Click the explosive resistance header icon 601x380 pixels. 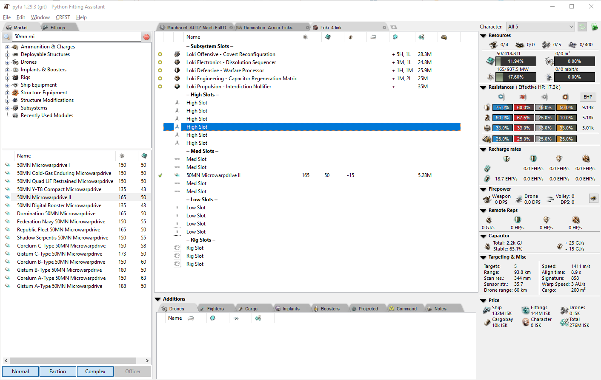pos(566,97)
